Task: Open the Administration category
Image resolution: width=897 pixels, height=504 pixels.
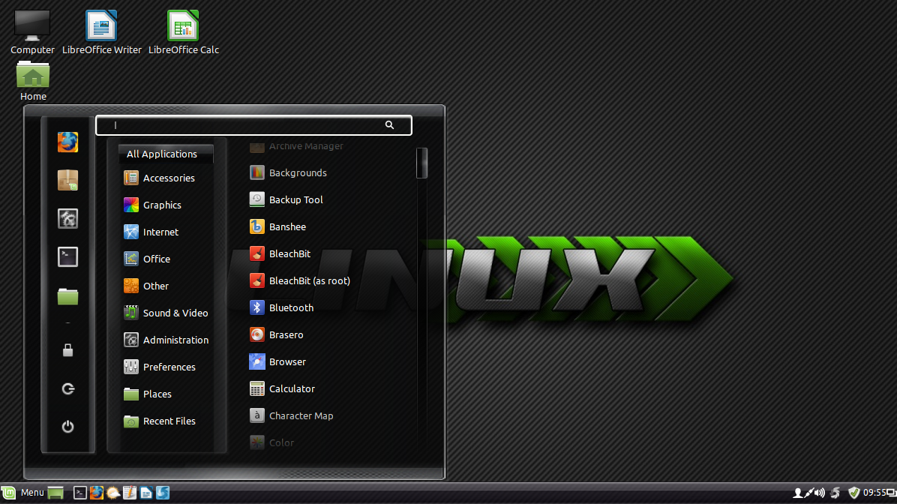Action: [x=165, y=340]
